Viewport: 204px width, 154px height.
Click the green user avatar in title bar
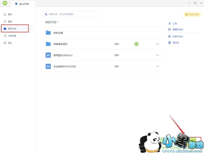pos(5,3)
